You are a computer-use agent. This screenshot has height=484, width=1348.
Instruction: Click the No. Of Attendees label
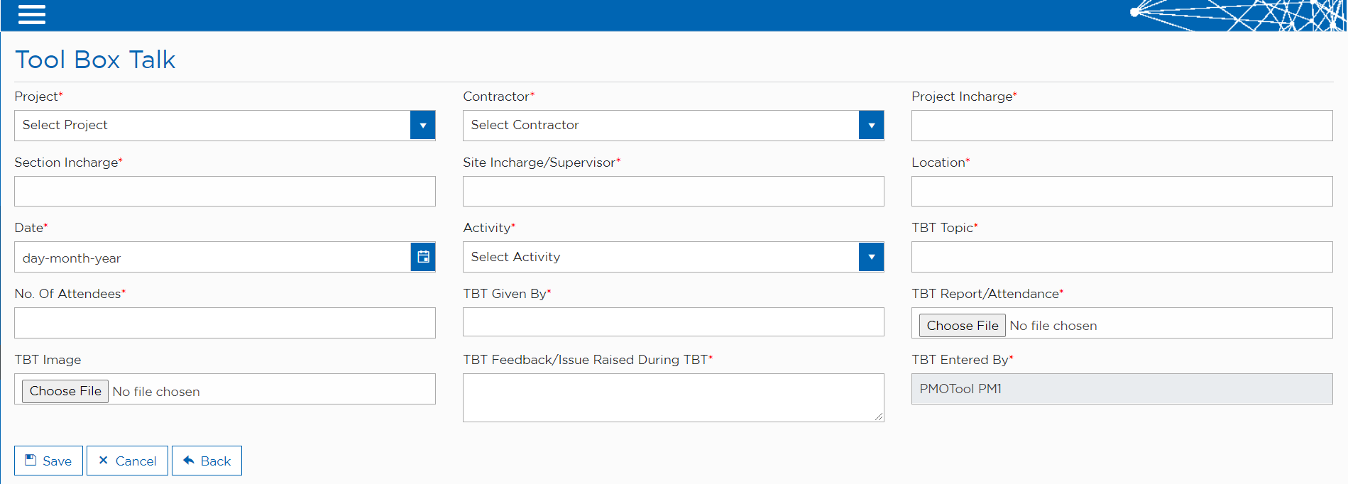70,294
